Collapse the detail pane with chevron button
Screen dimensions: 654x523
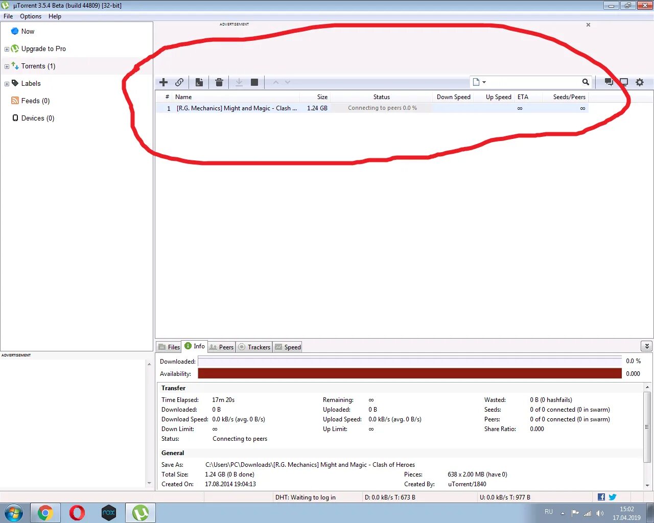point(647,346)
